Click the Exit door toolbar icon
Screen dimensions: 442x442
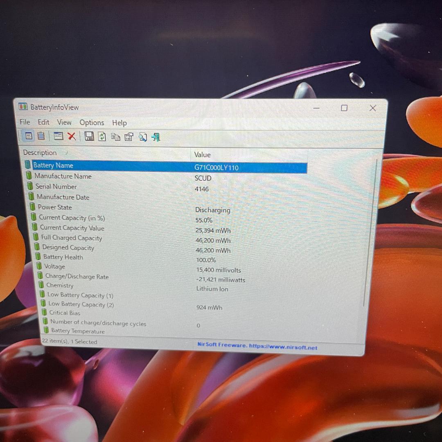156,138
